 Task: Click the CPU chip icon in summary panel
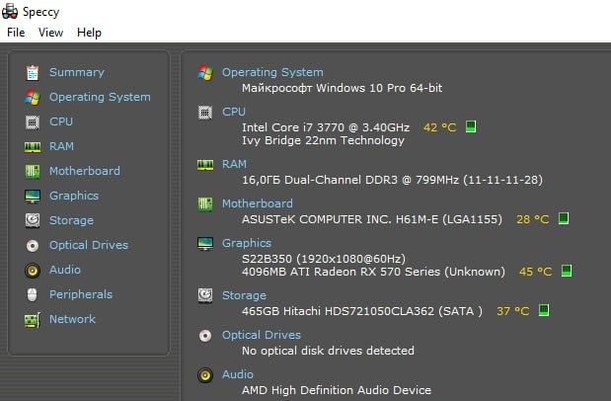point(205,113)
